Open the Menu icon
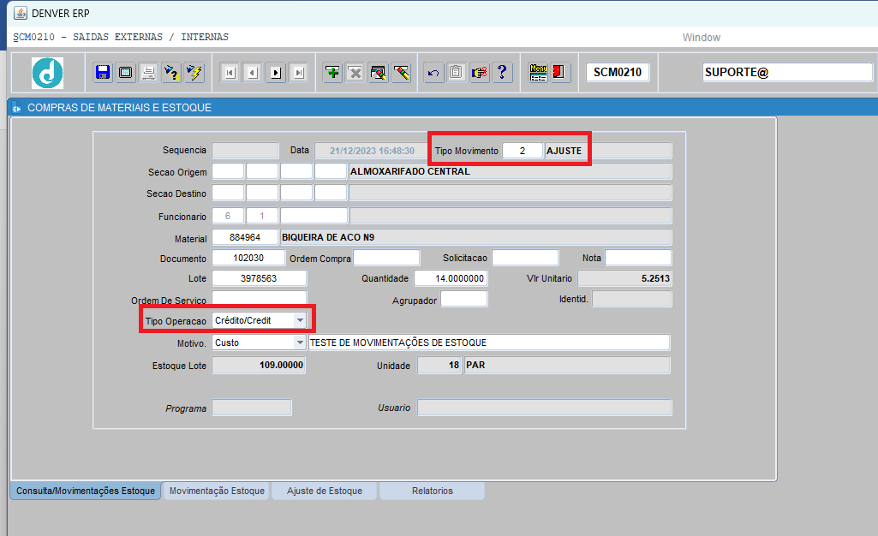 (x=538, y=72)
